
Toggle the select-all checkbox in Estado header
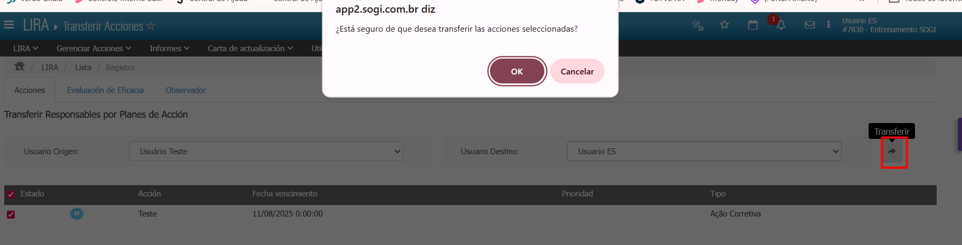[x=11, y=194]
